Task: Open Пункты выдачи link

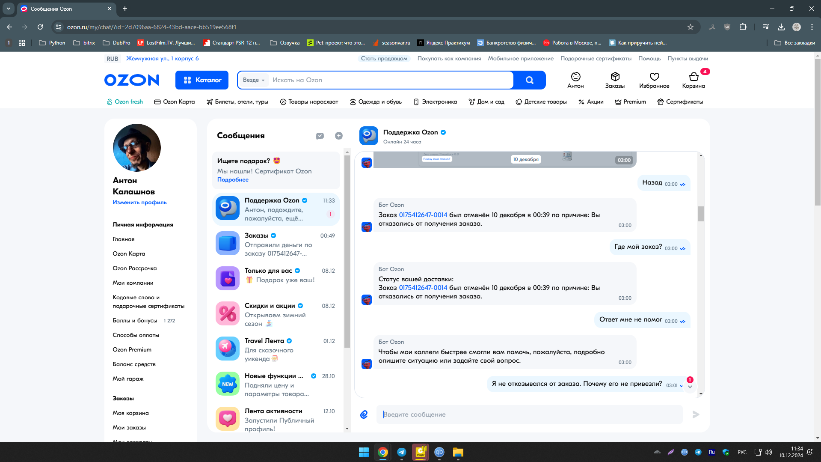Action: click(x=688, y=59)
